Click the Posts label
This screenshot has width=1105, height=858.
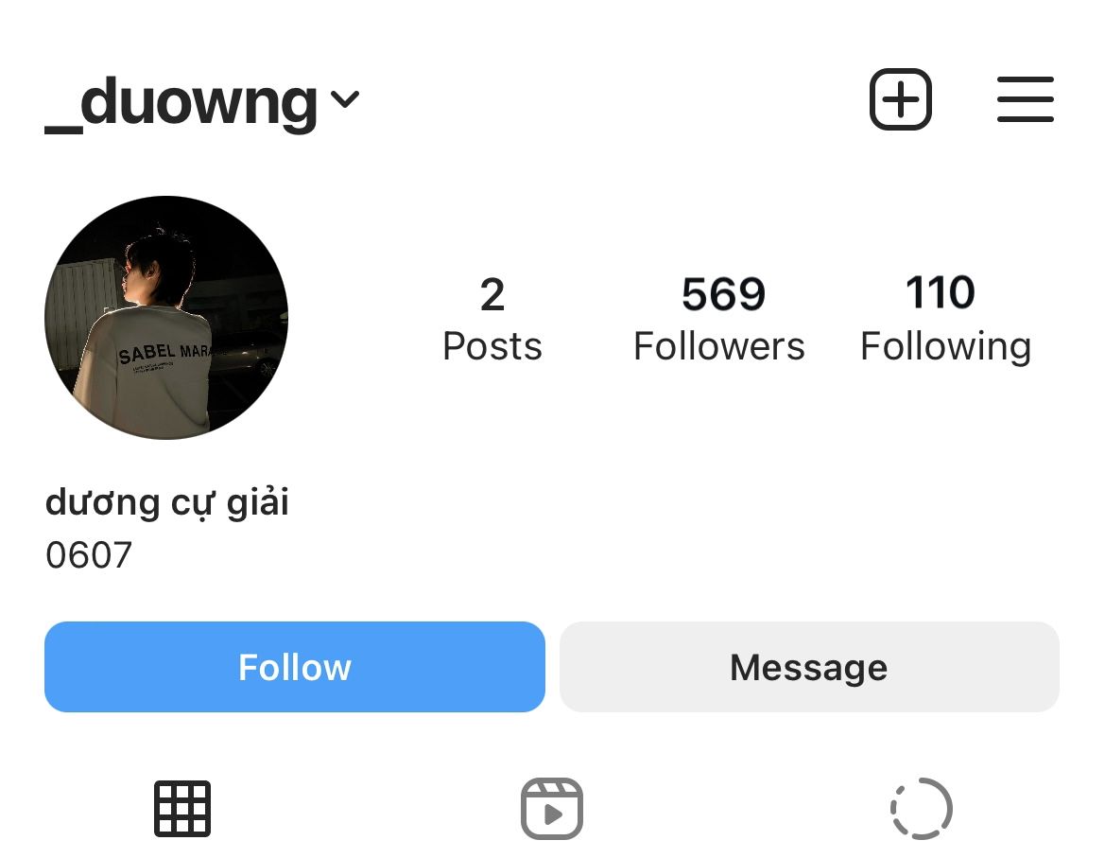tap(492, 346)
